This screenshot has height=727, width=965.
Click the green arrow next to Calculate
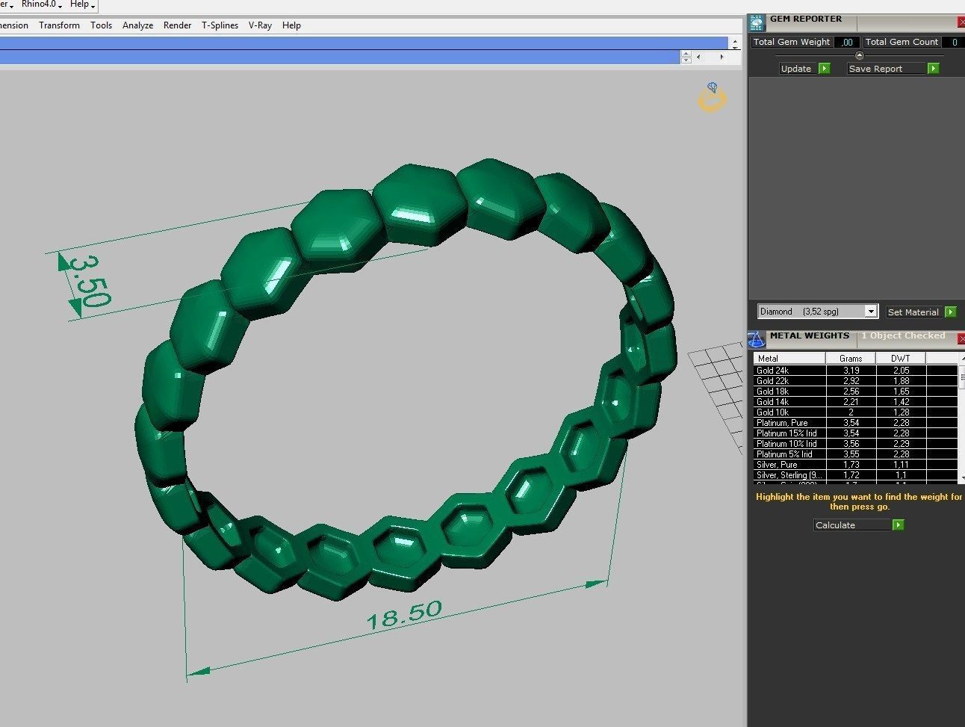pos(899,525)
